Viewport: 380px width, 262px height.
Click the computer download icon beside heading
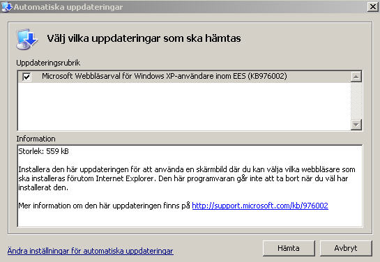point(26,39)
